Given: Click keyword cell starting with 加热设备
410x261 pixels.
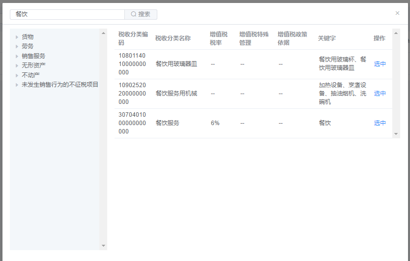Looking at the screenshot, I should click(x=343, y=94).
